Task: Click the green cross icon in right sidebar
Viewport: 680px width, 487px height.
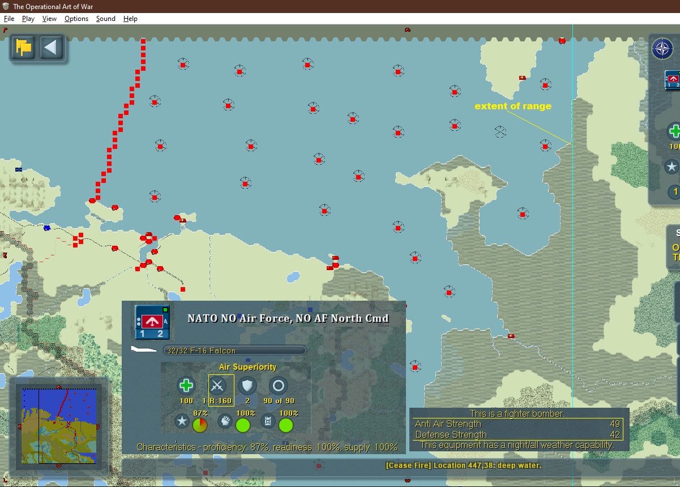Action: [674, 131]
